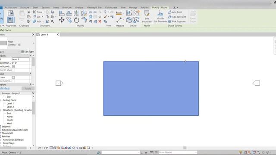Screen dimensions: 276x155
Task: Open the Manage ribbon tab
Action: coord(133,8)
